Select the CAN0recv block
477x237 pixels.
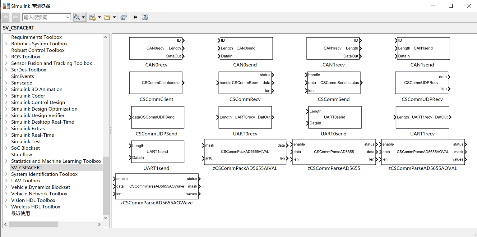tap(156, 48)
